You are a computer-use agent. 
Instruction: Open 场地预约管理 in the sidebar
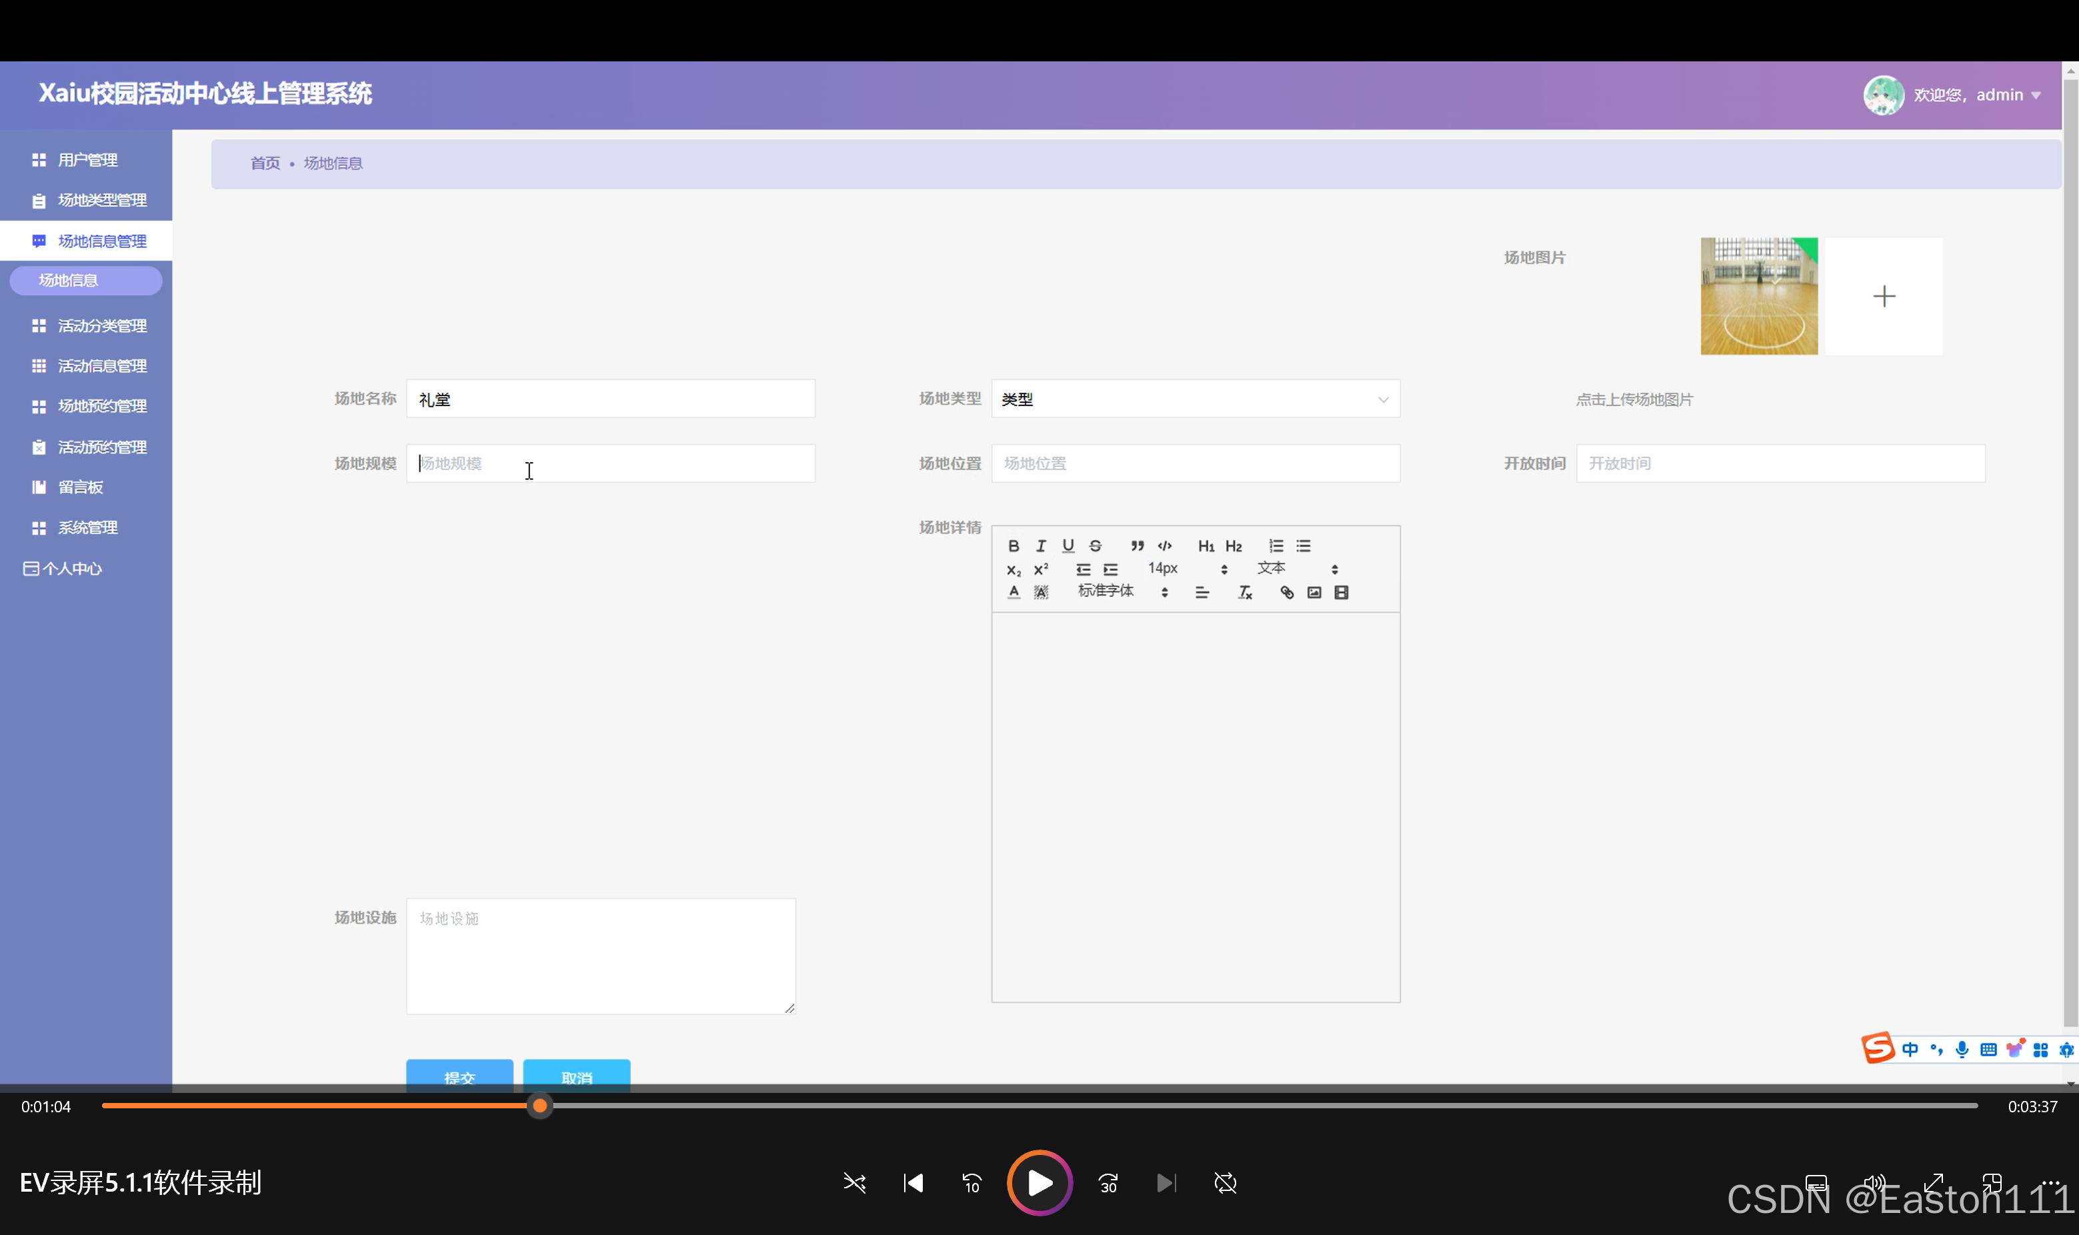pos(87,406)
